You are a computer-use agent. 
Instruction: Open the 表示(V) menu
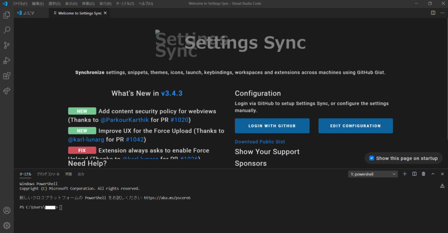71,3
